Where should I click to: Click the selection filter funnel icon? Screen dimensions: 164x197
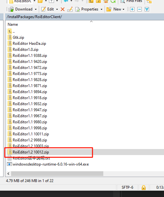pos(147,9)
